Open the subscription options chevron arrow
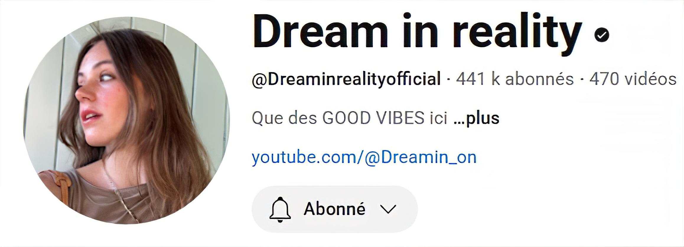 (x=388, y=209)
